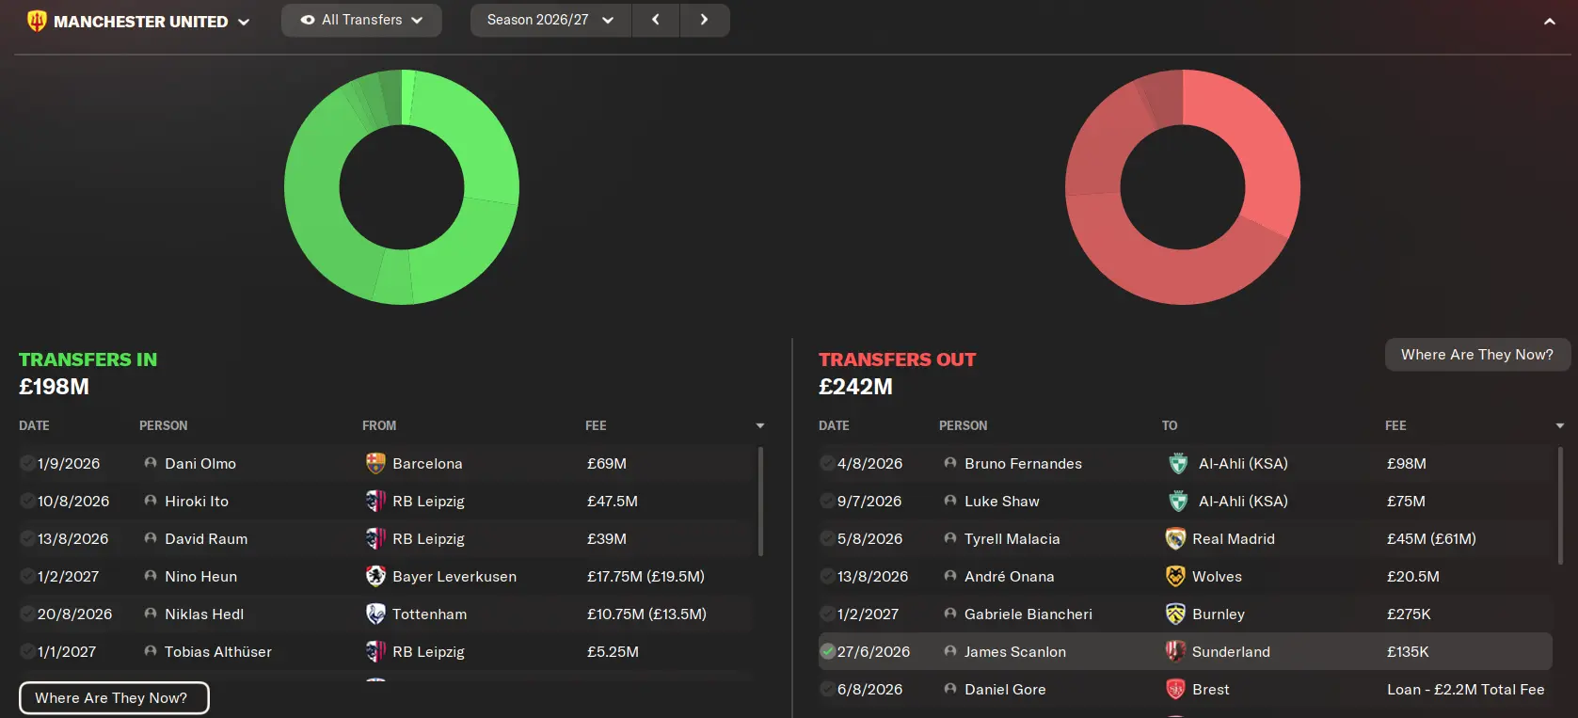This screenshot has height=718, width=1578.
Task: Click the Transfers In list scrollbar
Action: [x=760, y=501]
